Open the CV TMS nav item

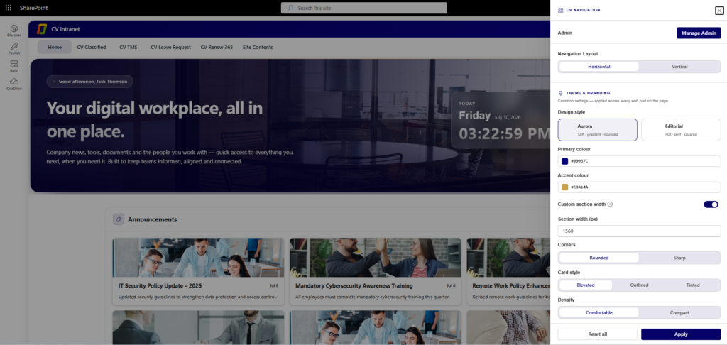[129, 47]
